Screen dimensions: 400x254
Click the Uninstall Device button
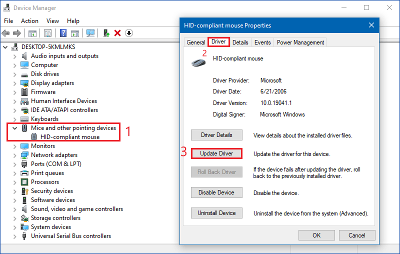pos(216,213)
